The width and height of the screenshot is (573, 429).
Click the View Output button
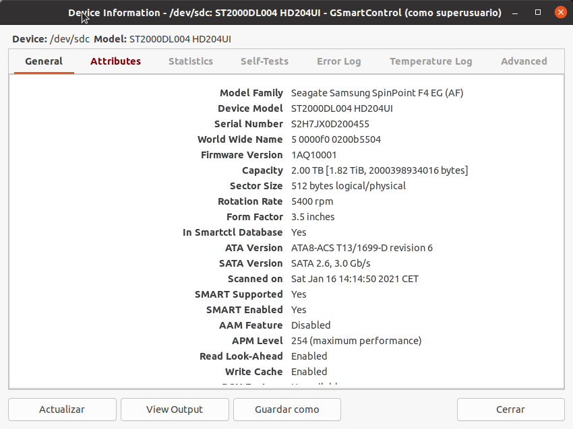pyautogui.click(x=175, y=409)
